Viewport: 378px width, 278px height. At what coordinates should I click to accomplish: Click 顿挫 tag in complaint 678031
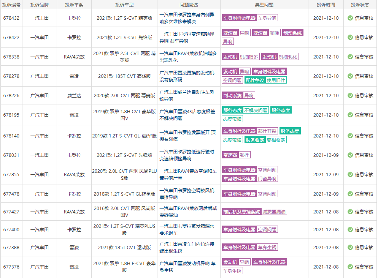click(245, 155)
